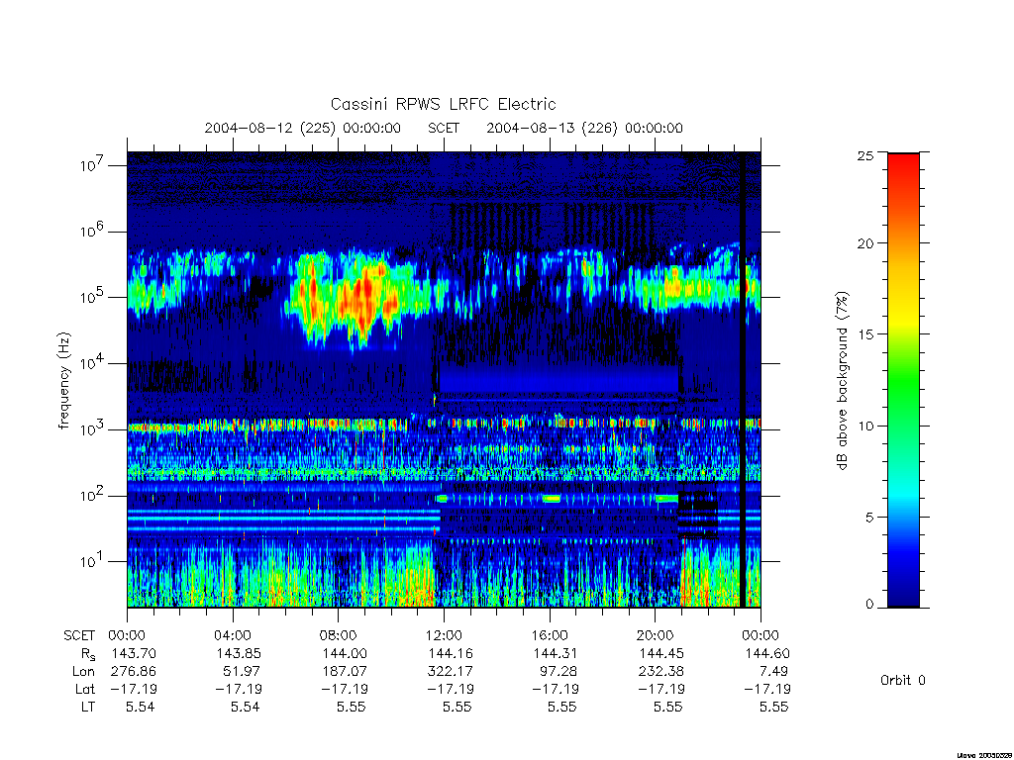Click the "25" colorbar tick label
This screenshot has width=1014, height=760.
coord(865,155)
